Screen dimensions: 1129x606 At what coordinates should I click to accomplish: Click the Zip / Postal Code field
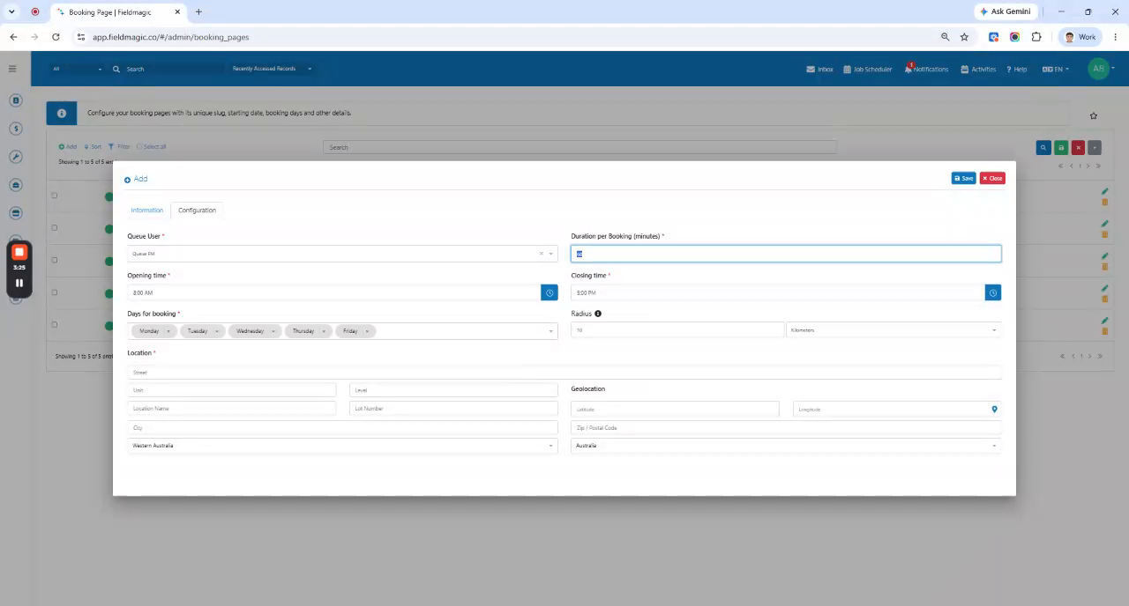tap(786, 428)
